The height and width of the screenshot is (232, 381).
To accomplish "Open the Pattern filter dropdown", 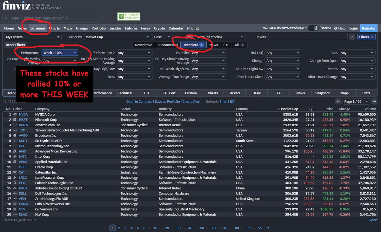I will (357, 69).
